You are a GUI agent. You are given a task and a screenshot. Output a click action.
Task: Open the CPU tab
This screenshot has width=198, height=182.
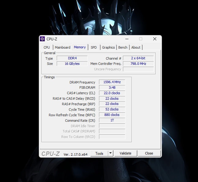point(47,47)
